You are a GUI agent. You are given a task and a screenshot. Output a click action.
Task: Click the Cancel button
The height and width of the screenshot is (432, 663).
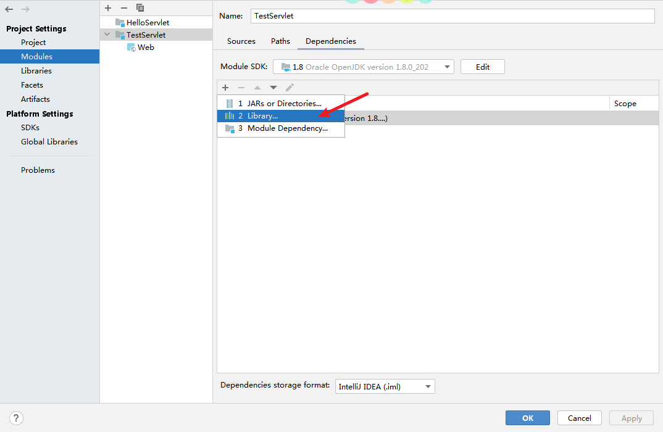579,418
